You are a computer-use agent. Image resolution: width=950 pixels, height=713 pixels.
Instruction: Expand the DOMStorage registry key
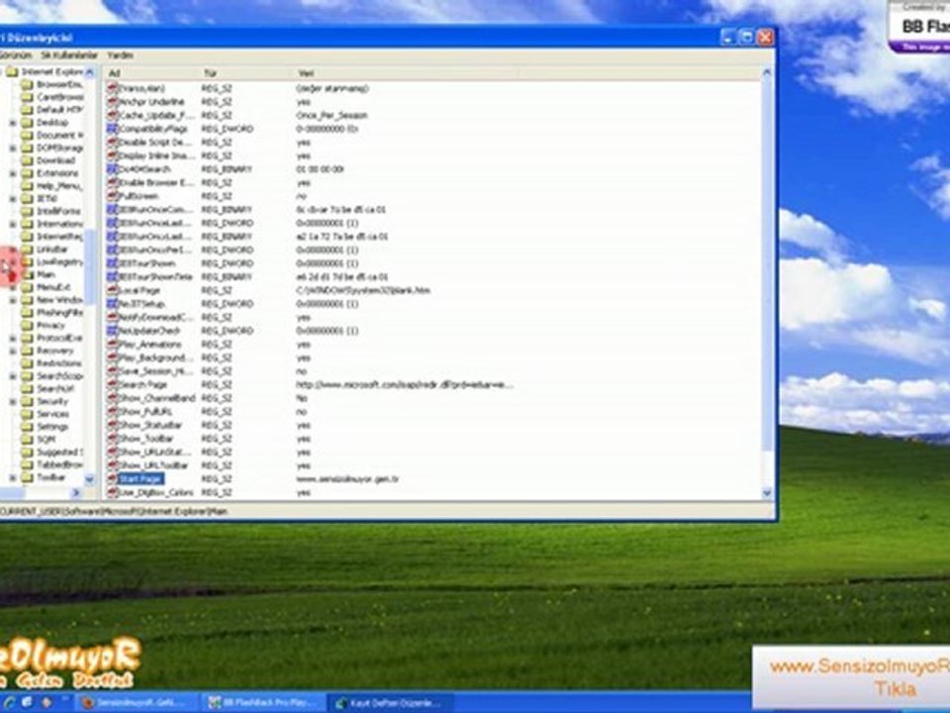[13, 149]
